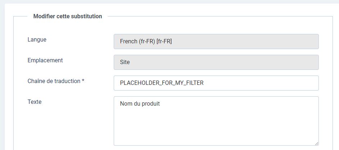Click the "Texte" field label
Screen dimensions: 339x150
[x=35, y=102]
